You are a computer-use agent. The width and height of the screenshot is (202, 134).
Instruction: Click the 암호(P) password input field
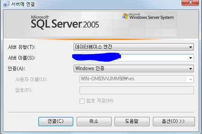pyautogui.click(x=137, y=90)
